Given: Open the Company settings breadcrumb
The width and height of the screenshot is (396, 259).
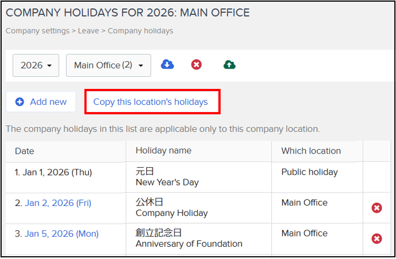Looking at the screenshot, I should [38, 31].
